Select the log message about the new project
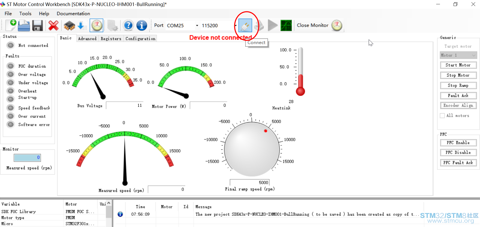480x227 pixels. point(307,214)
